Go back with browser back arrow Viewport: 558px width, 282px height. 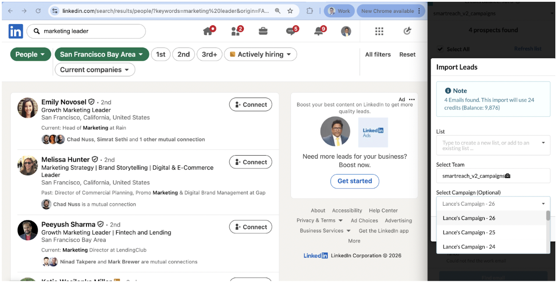(11, 11)
